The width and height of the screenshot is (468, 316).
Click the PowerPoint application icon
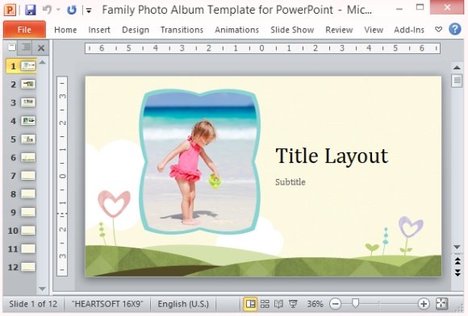pos(10,10)
